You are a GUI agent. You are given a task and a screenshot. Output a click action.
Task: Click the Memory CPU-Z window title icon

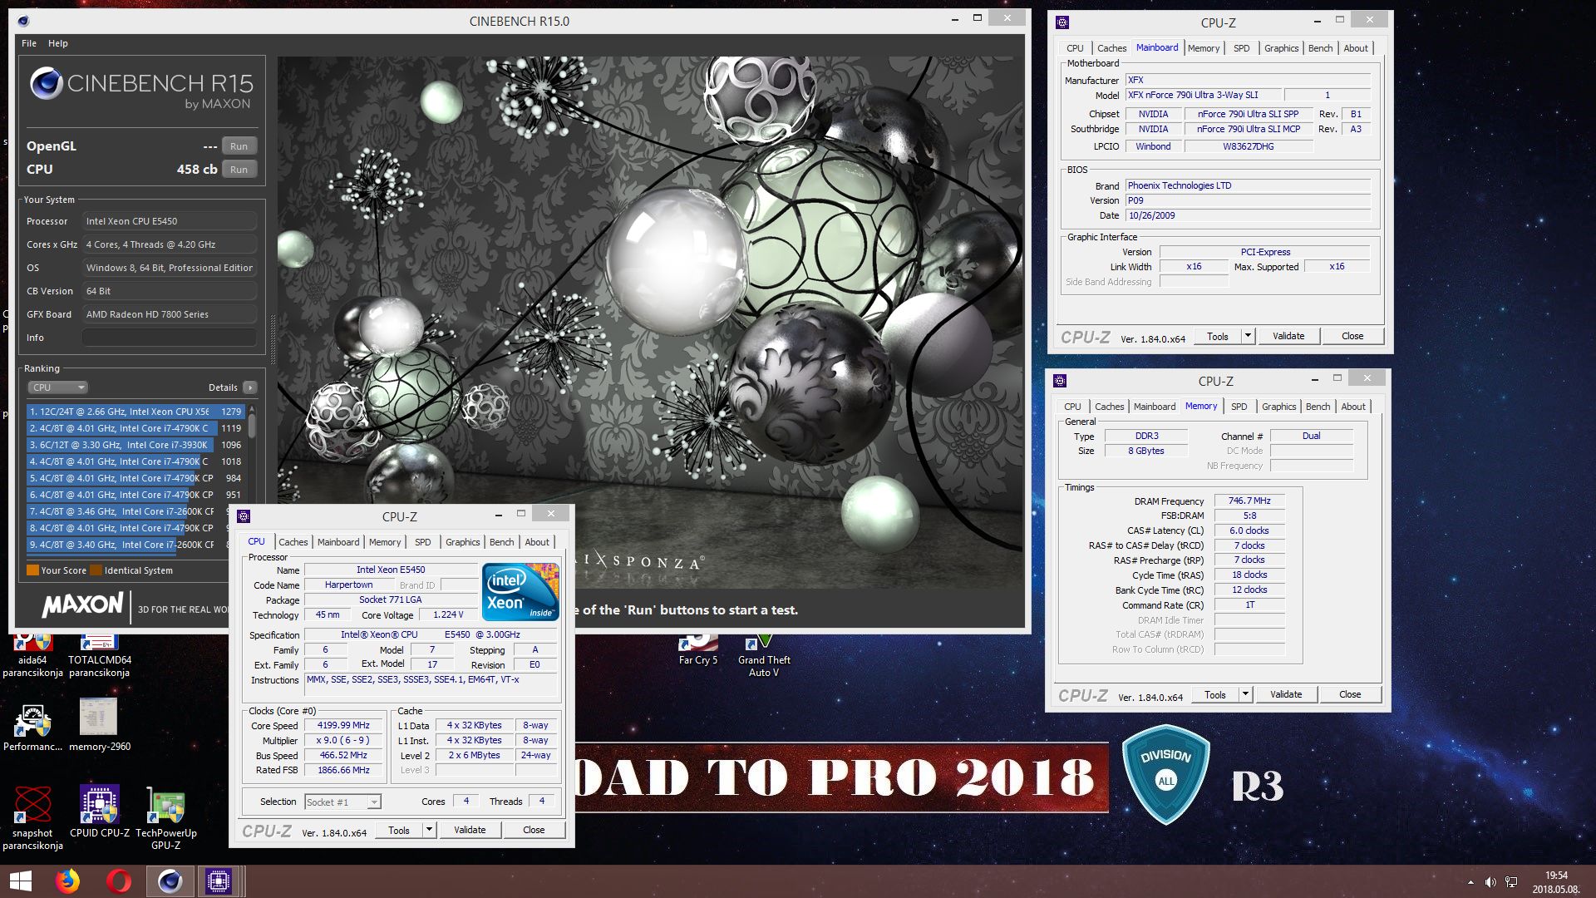point(1059,381)
